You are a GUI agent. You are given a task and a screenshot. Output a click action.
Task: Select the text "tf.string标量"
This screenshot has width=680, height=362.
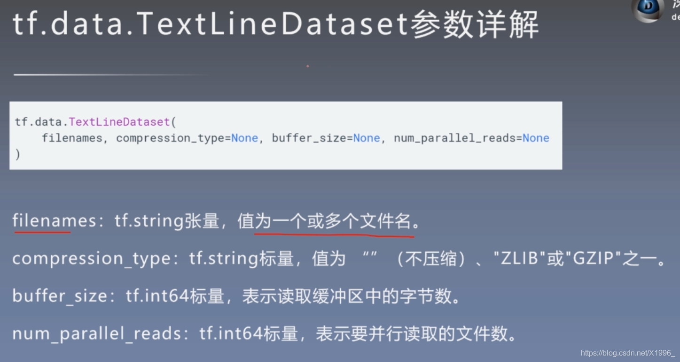(242, 259)
